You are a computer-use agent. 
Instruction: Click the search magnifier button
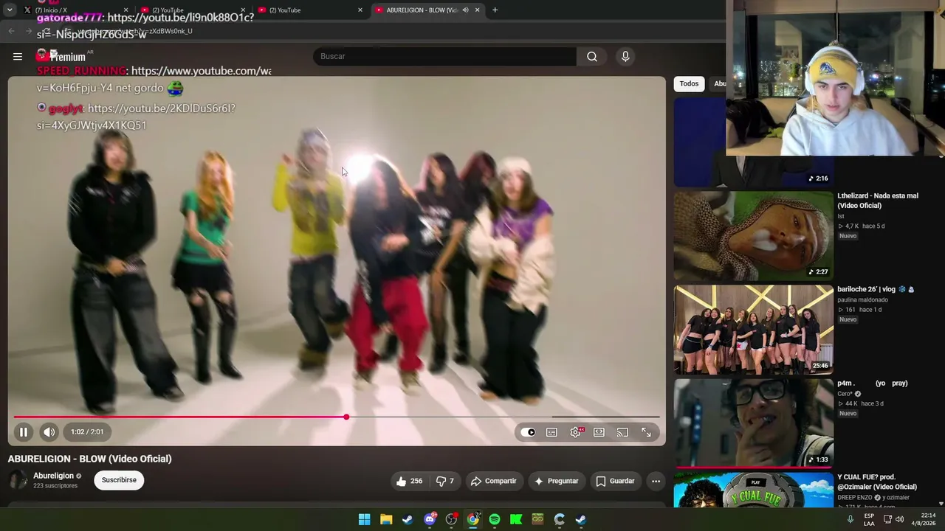click(592, 56)
